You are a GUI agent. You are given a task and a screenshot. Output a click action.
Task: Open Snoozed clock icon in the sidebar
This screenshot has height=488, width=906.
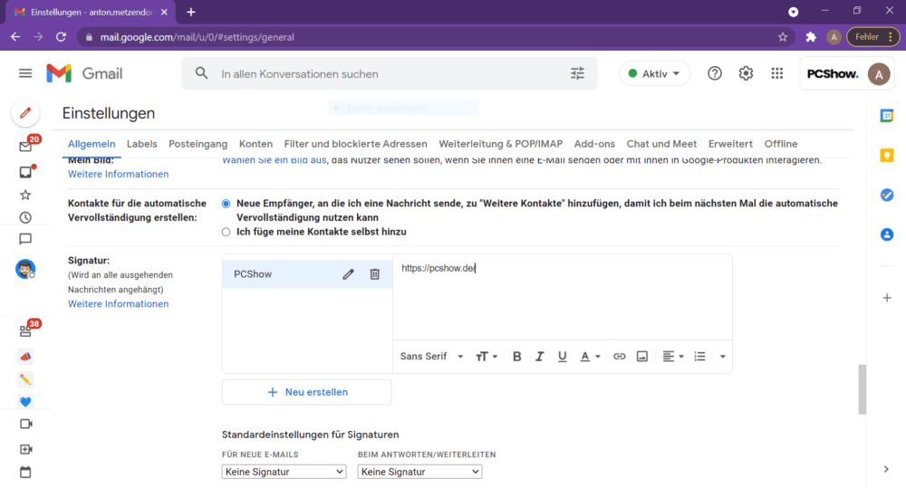click(x=25, y=217)
